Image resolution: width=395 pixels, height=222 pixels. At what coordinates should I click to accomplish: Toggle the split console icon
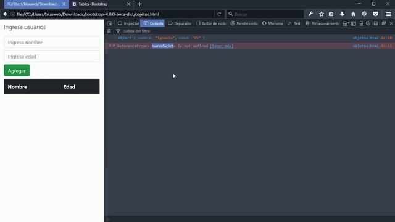tap(354, 23)
